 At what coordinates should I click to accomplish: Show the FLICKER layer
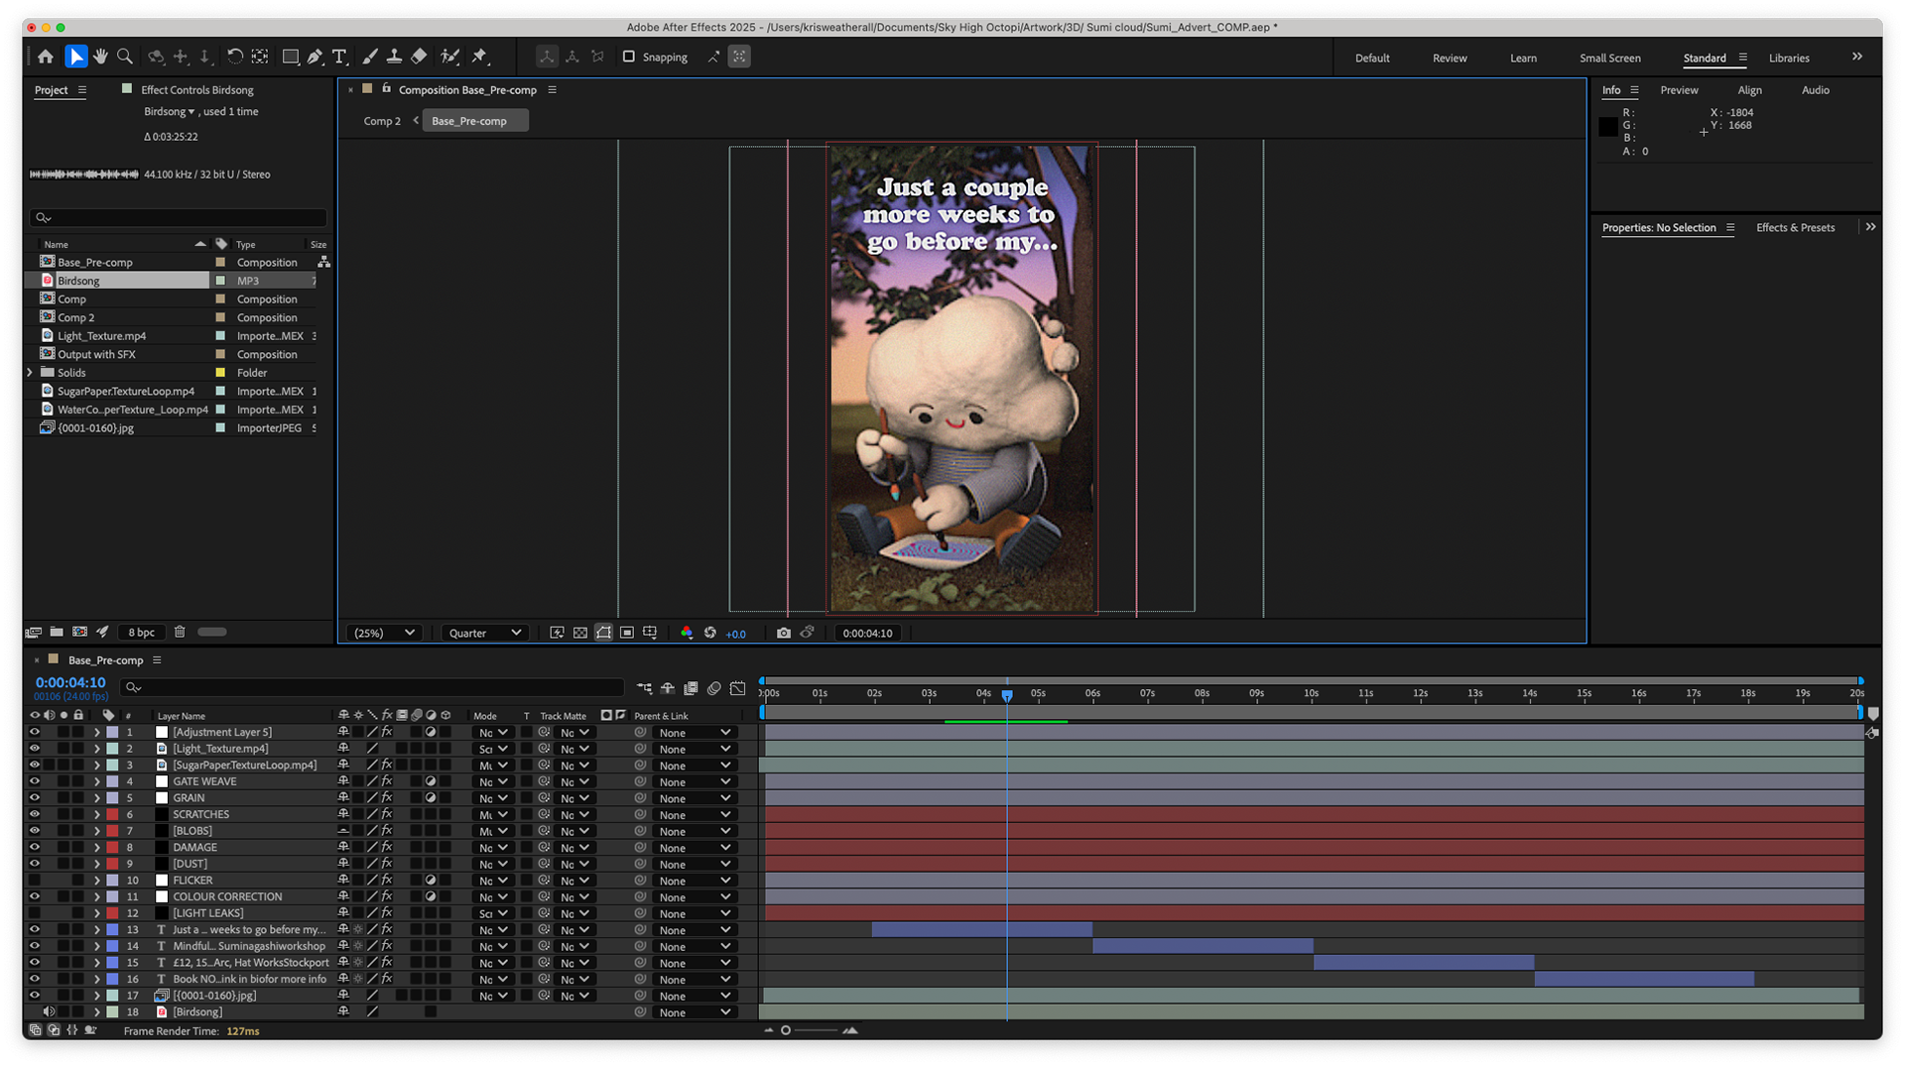[35, 881]
